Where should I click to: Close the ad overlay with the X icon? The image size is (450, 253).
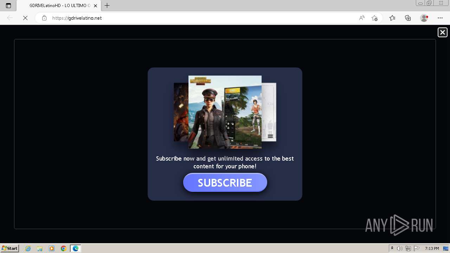(442, 32)
